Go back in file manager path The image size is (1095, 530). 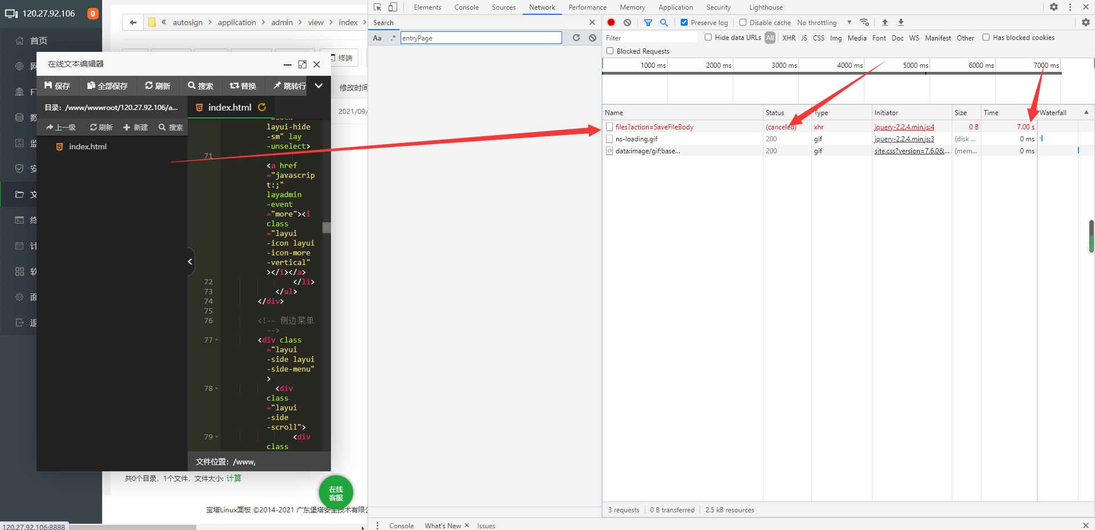133,22
